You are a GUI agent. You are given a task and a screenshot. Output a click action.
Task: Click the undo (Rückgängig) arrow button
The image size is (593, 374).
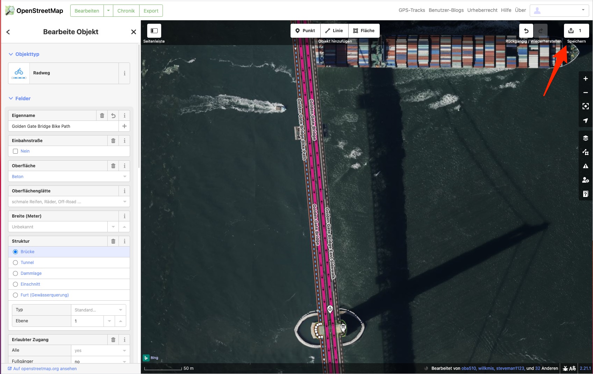(x=526, y=31)
